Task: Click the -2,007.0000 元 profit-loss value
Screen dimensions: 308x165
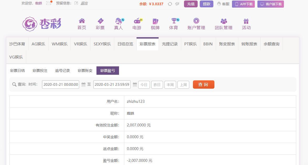Action: click(139, 161)
